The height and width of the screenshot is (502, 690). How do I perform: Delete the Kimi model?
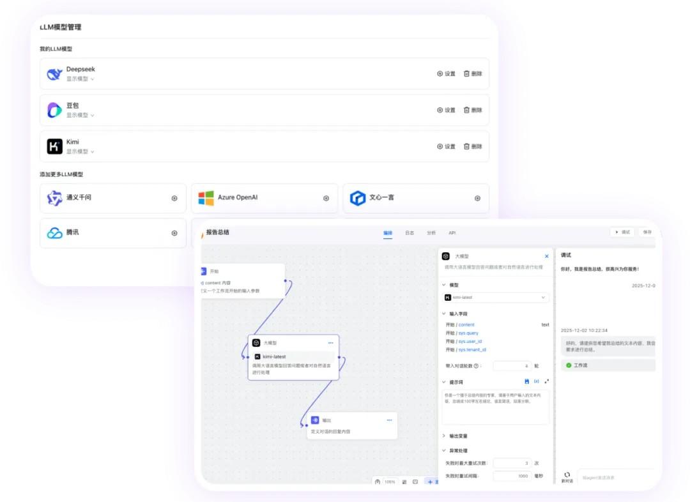473,146
